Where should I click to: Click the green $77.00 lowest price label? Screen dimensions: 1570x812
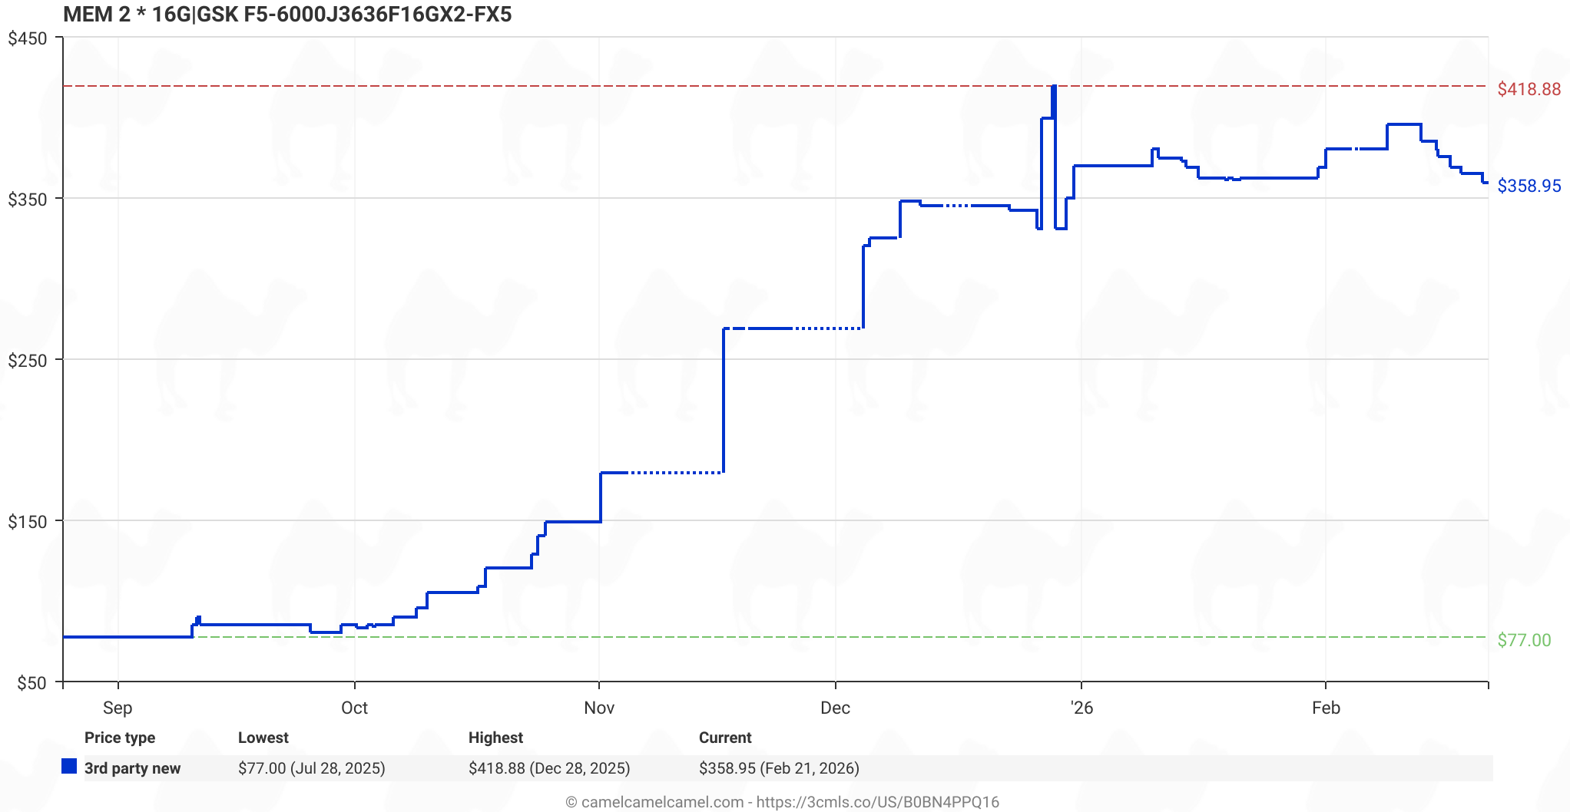[1524, 640]
